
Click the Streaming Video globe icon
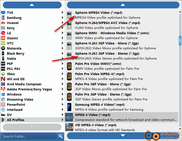point(3,99)
